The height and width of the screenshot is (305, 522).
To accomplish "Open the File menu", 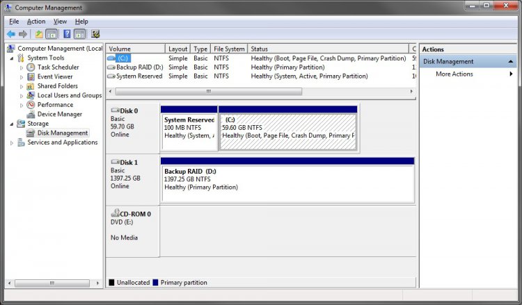I will 14,22.
